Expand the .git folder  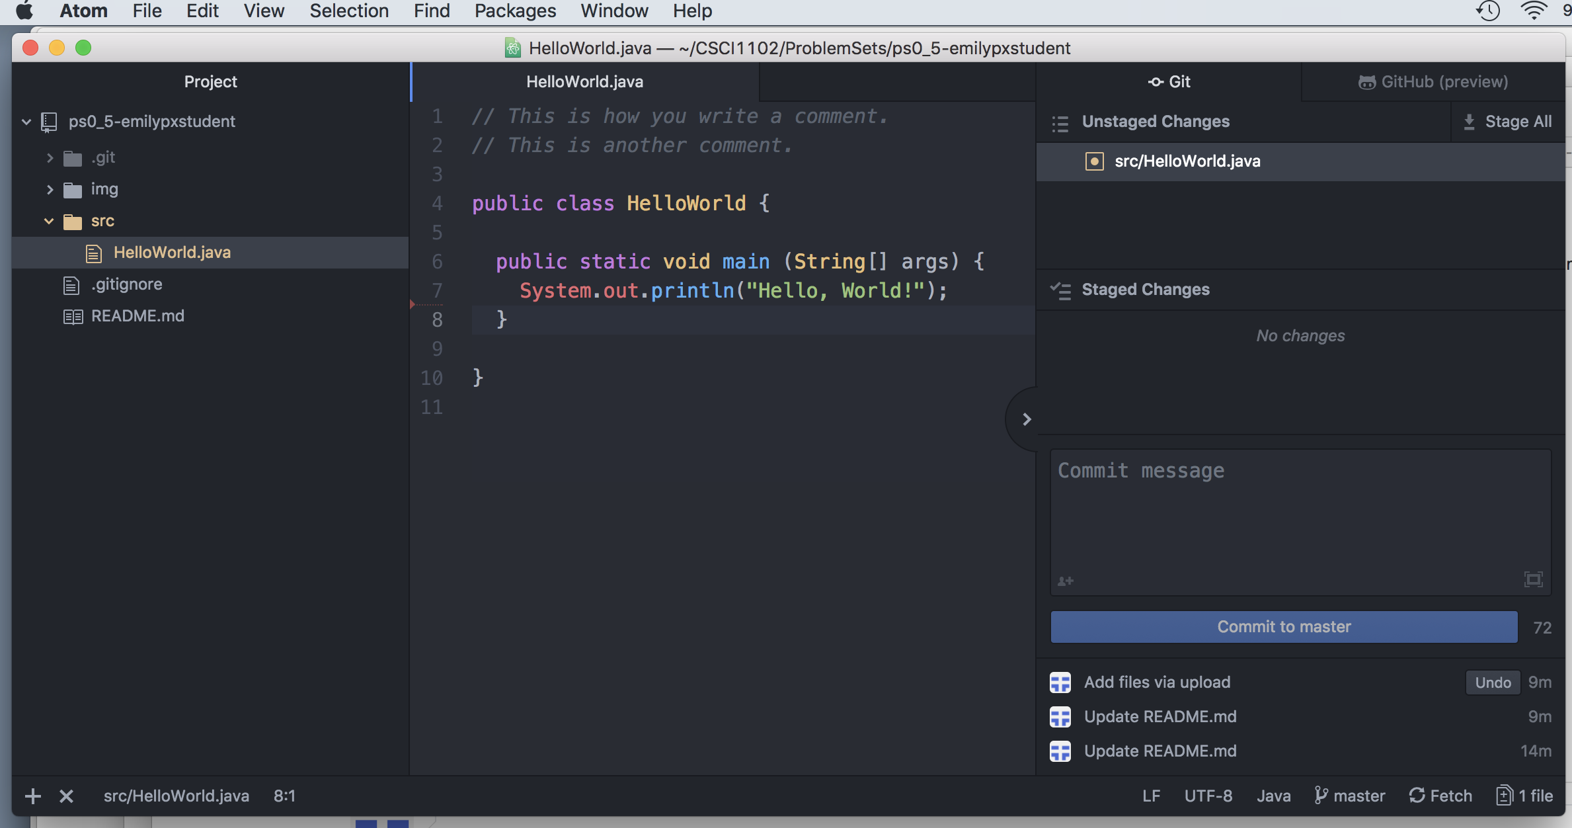[50, 157]
